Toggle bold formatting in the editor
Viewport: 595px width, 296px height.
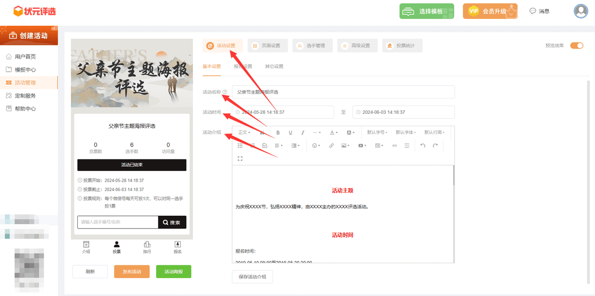[x=278, y=132]
